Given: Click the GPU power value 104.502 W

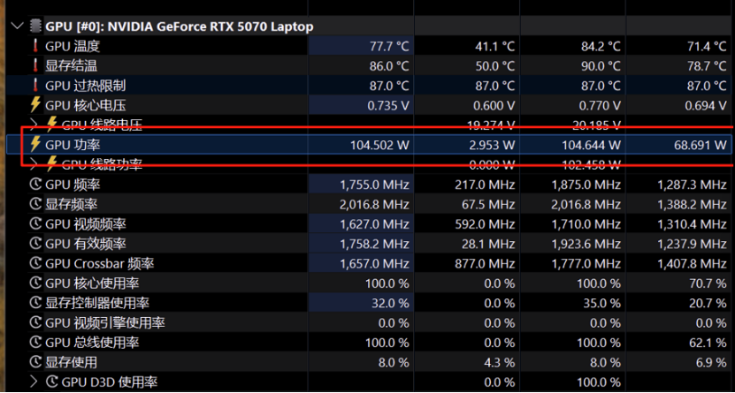Looking at the screenshot, I should pyautogui.click(x=379, y=145).
